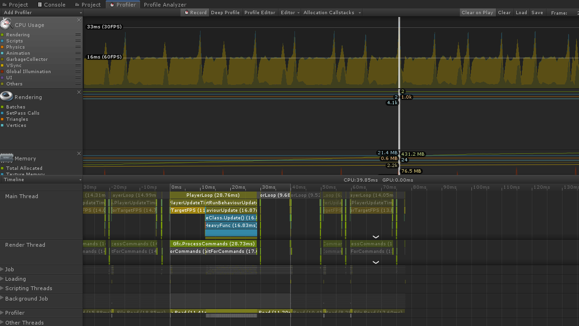This screenshot has width=579, height=326.
Task: Click the 33ms (30FPS) chart label
Action: coord(104,27)
